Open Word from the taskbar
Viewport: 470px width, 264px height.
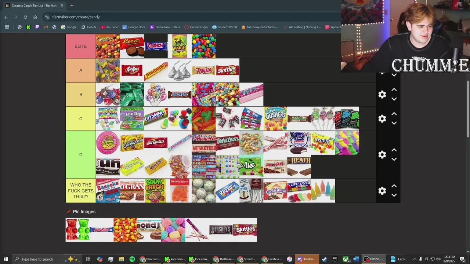pos(355,259)
